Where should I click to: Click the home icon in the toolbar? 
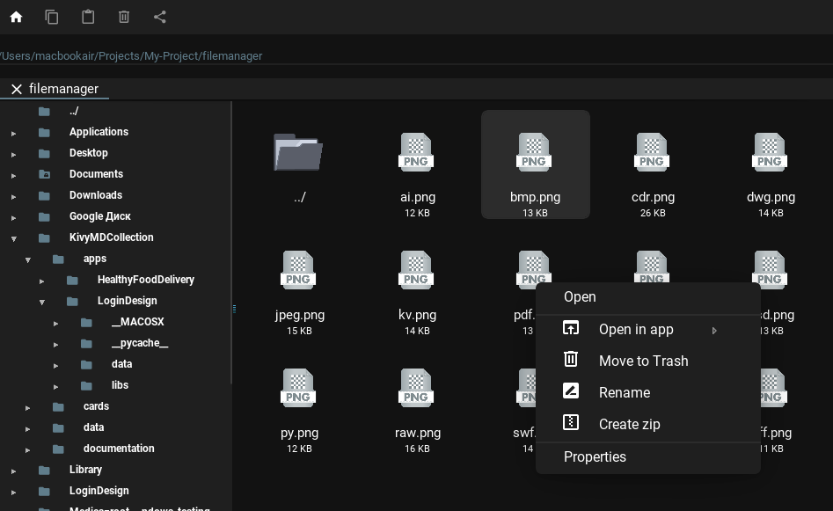[x=16, y=16]
